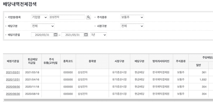Click the 배당구분 column header in table

pyautogui.click(x=139, y=61)
